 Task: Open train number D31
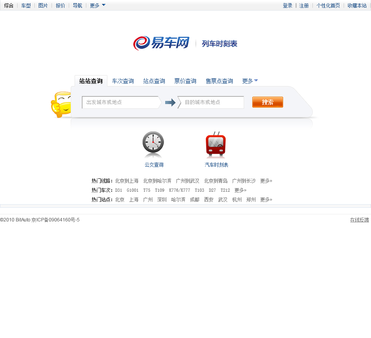(x=119, y=190)
